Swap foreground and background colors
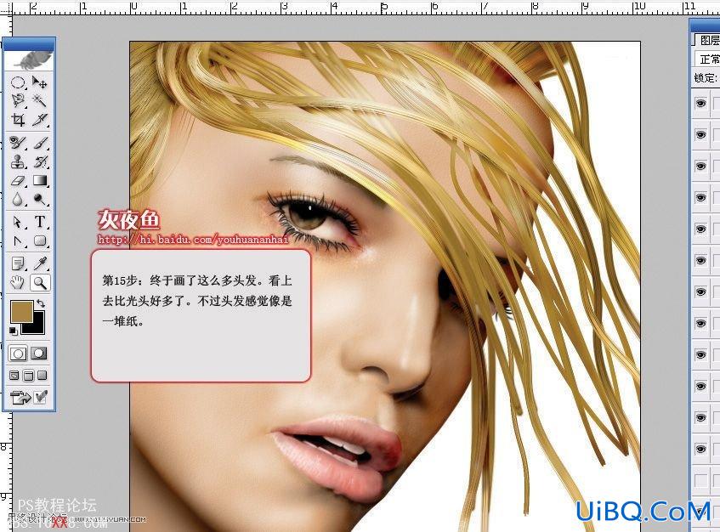This screenshot has width=720, height=532. pyautogui.click(x=41, y=303)
